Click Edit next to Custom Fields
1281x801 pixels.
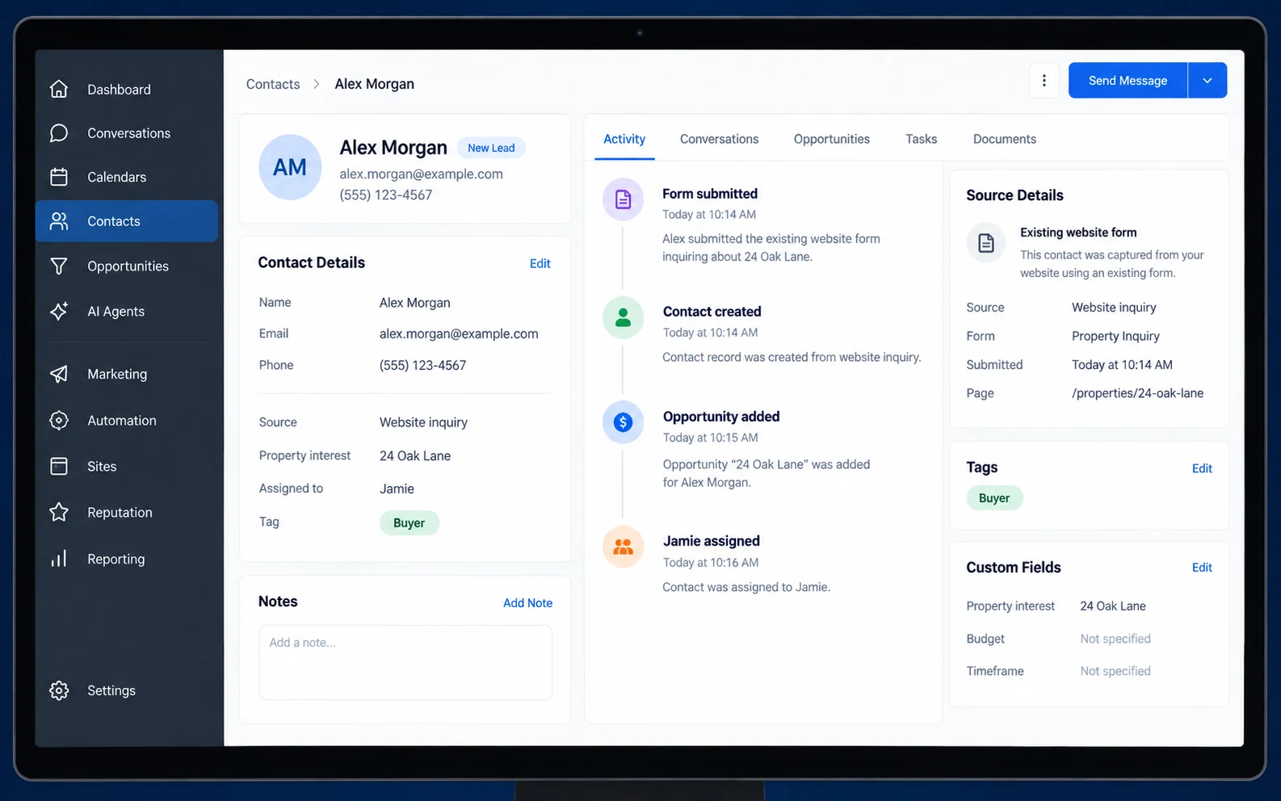(x=1202, y=568)
